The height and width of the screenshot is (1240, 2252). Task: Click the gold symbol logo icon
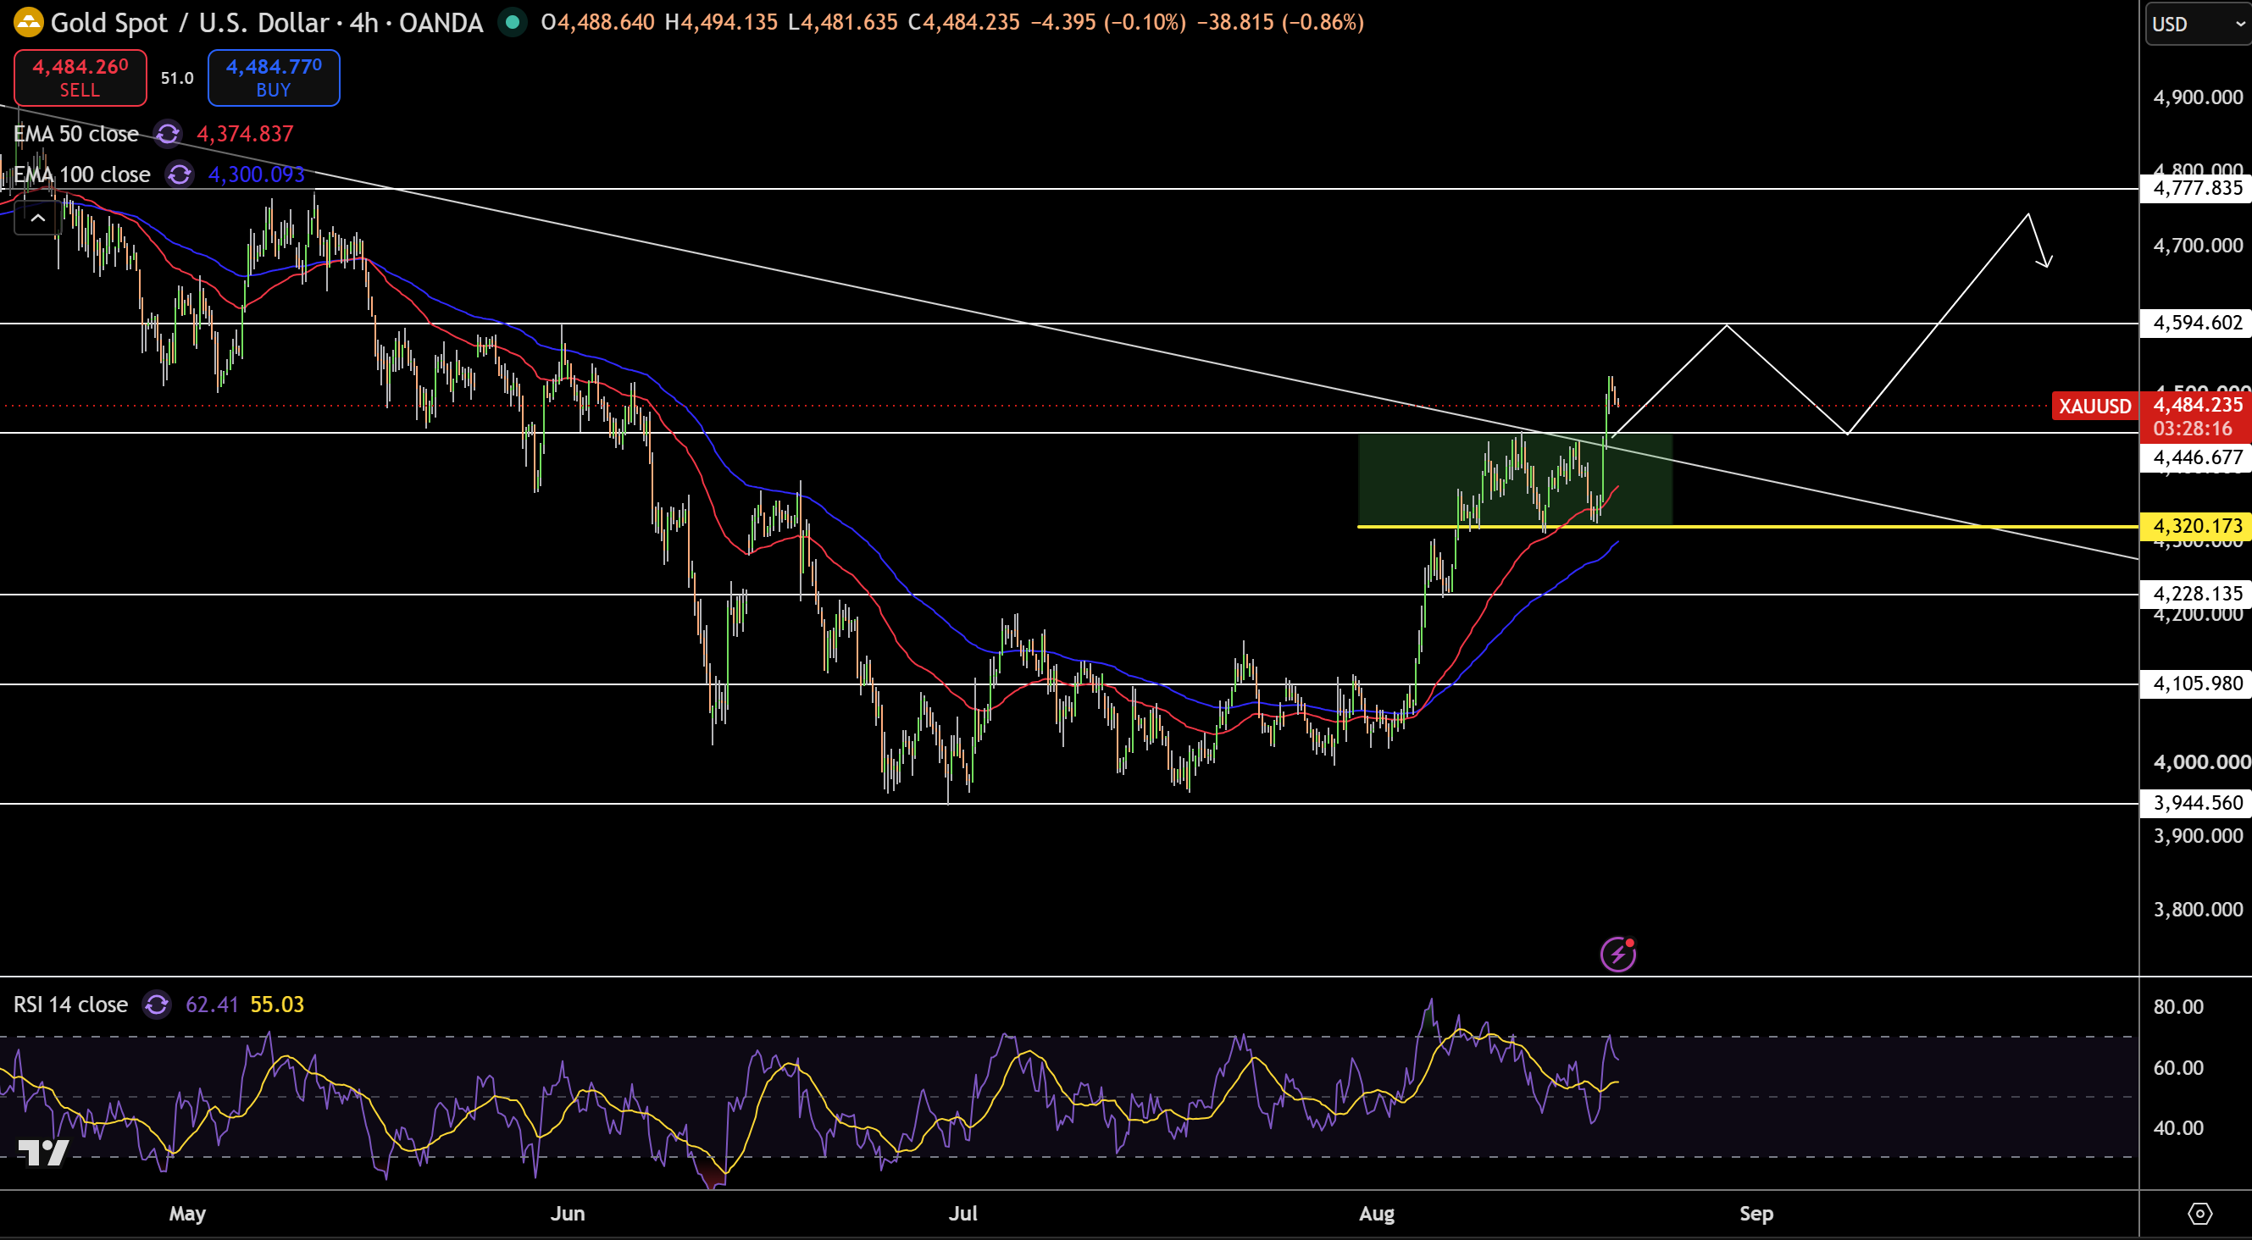point(28,23)
